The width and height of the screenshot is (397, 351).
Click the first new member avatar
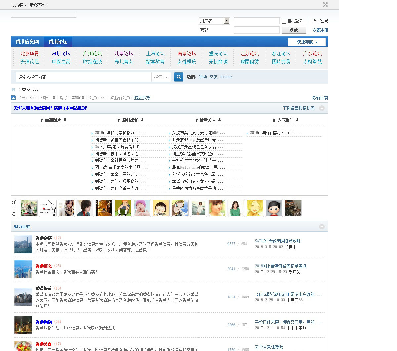(x=29, y=208)
